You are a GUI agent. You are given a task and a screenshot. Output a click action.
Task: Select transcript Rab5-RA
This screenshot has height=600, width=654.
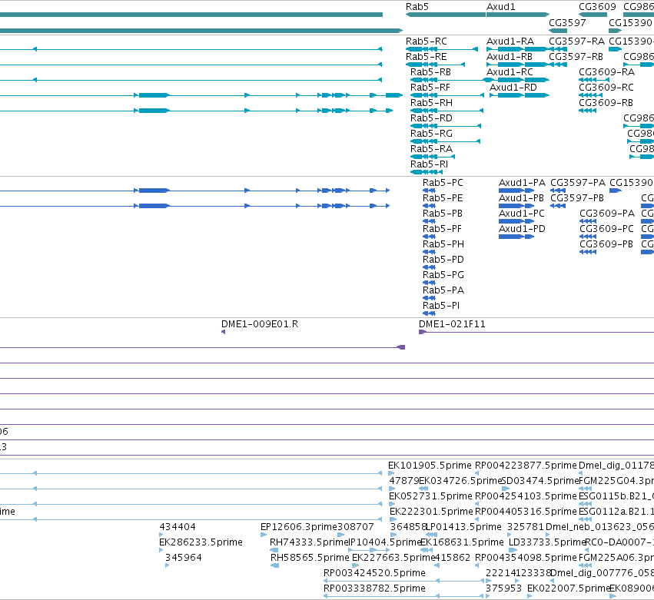click(x=431, y=149)
